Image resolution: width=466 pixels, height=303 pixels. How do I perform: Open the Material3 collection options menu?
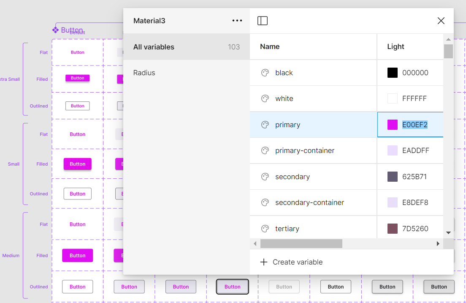click(x=237, y=20)
